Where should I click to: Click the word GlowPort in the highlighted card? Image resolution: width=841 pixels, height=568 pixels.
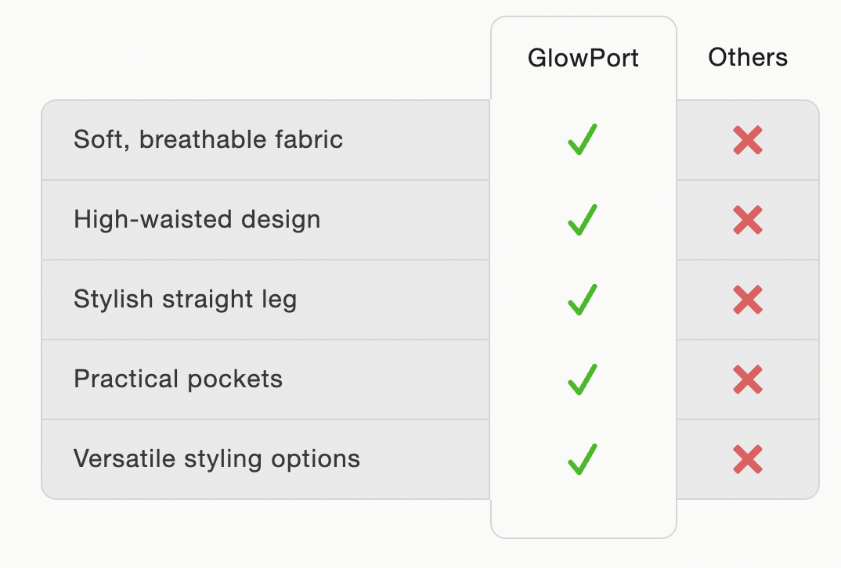click(x=583, y=58)
